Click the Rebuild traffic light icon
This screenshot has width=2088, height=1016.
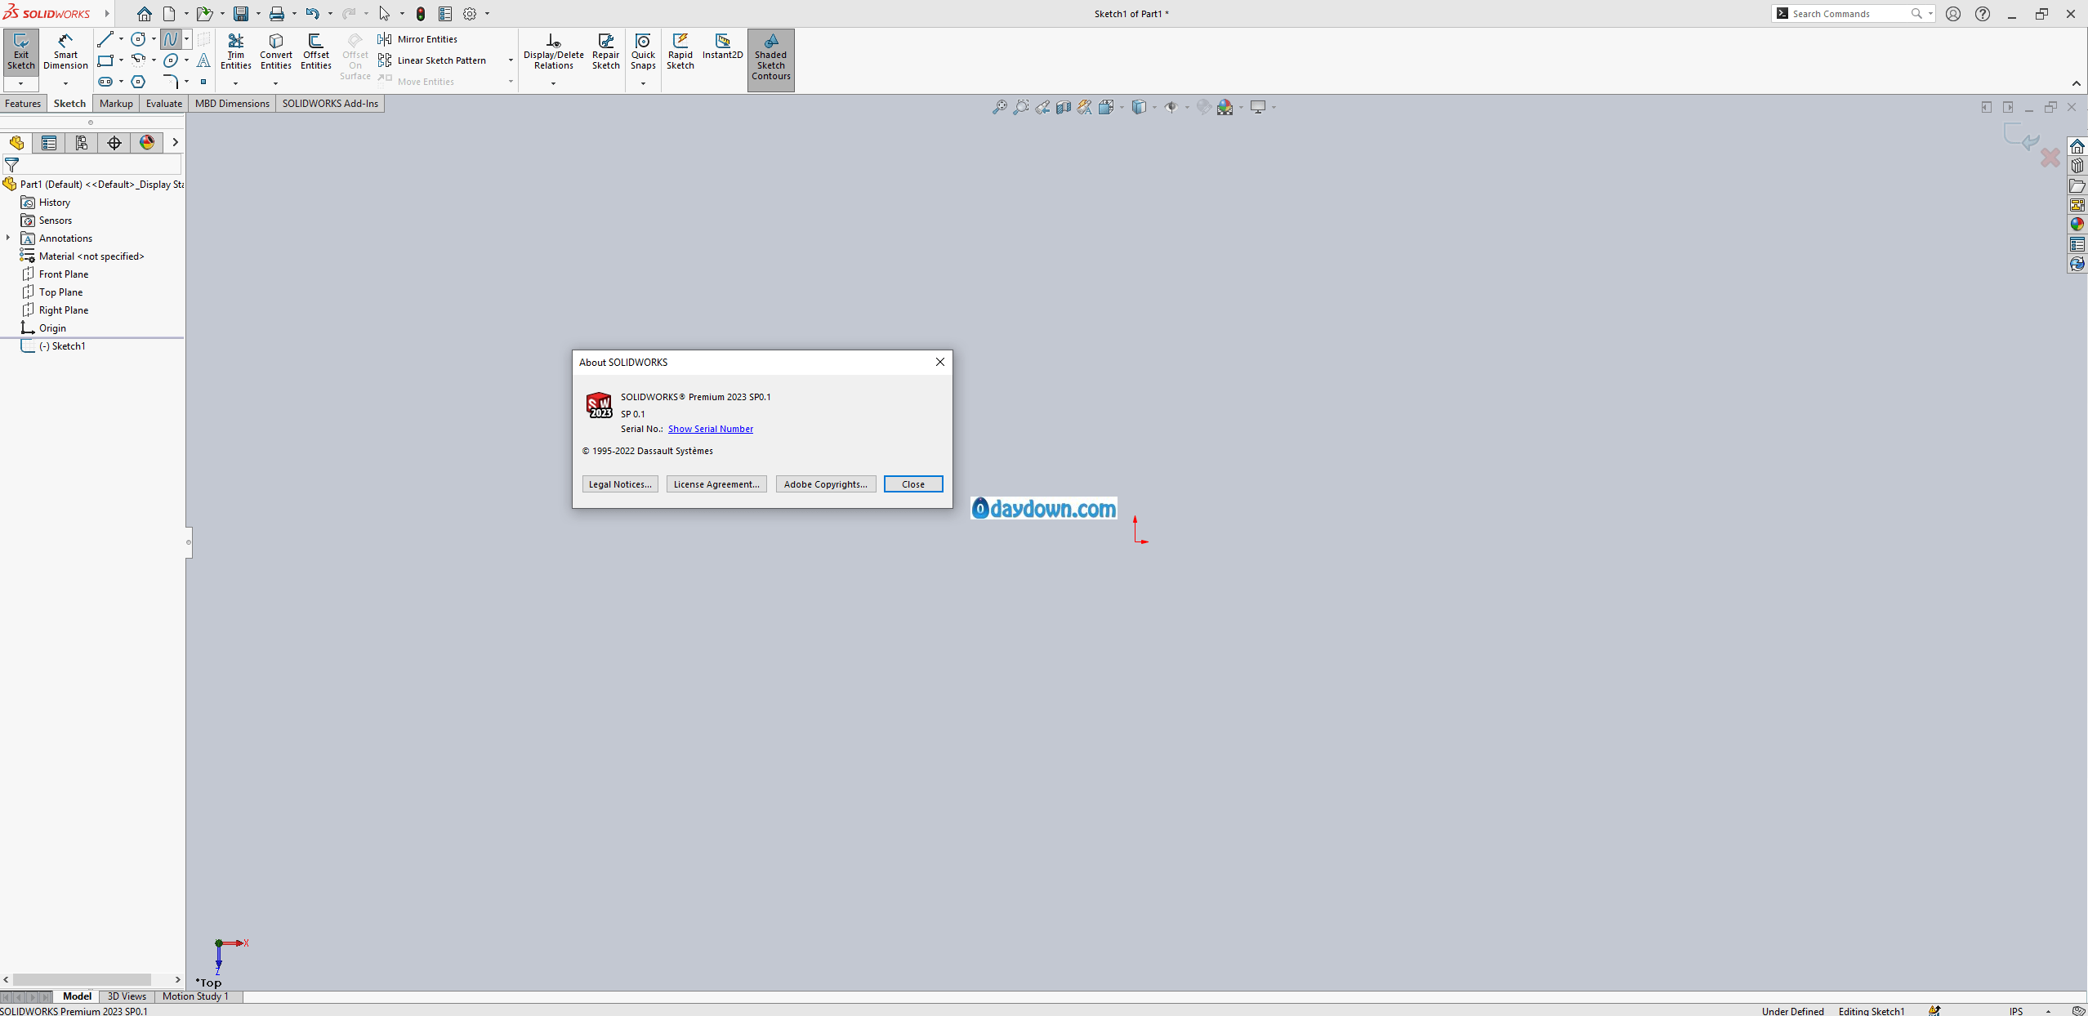pos(420,13)
